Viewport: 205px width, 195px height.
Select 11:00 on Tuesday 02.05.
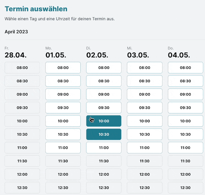(x=104, y=147)
